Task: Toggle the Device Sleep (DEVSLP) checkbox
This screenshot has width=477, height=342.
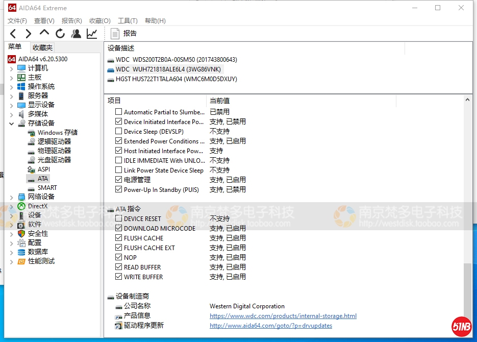Action: (x=119, y=132)
